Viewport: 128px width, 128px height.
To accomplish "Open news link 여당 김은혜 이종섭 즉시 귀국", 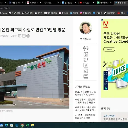I will tap(85, 101).
